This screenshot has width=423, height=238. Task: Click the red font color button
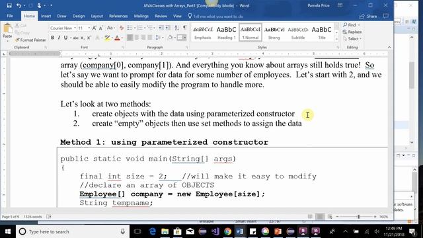tap(117, 38)
